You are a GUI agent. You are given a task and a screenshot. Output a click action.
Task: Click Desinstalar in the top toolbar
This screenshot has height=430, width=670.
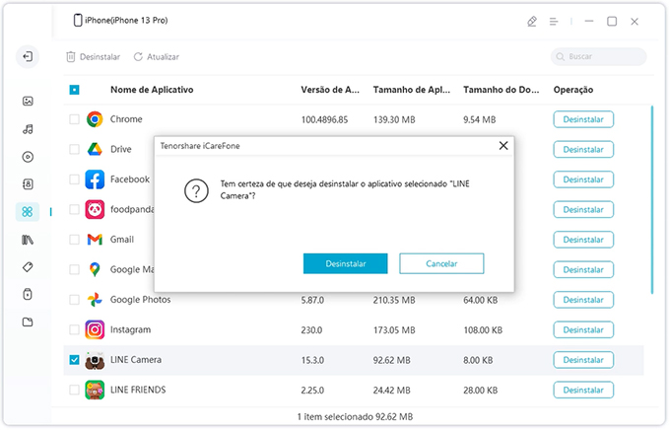point(94,57)
